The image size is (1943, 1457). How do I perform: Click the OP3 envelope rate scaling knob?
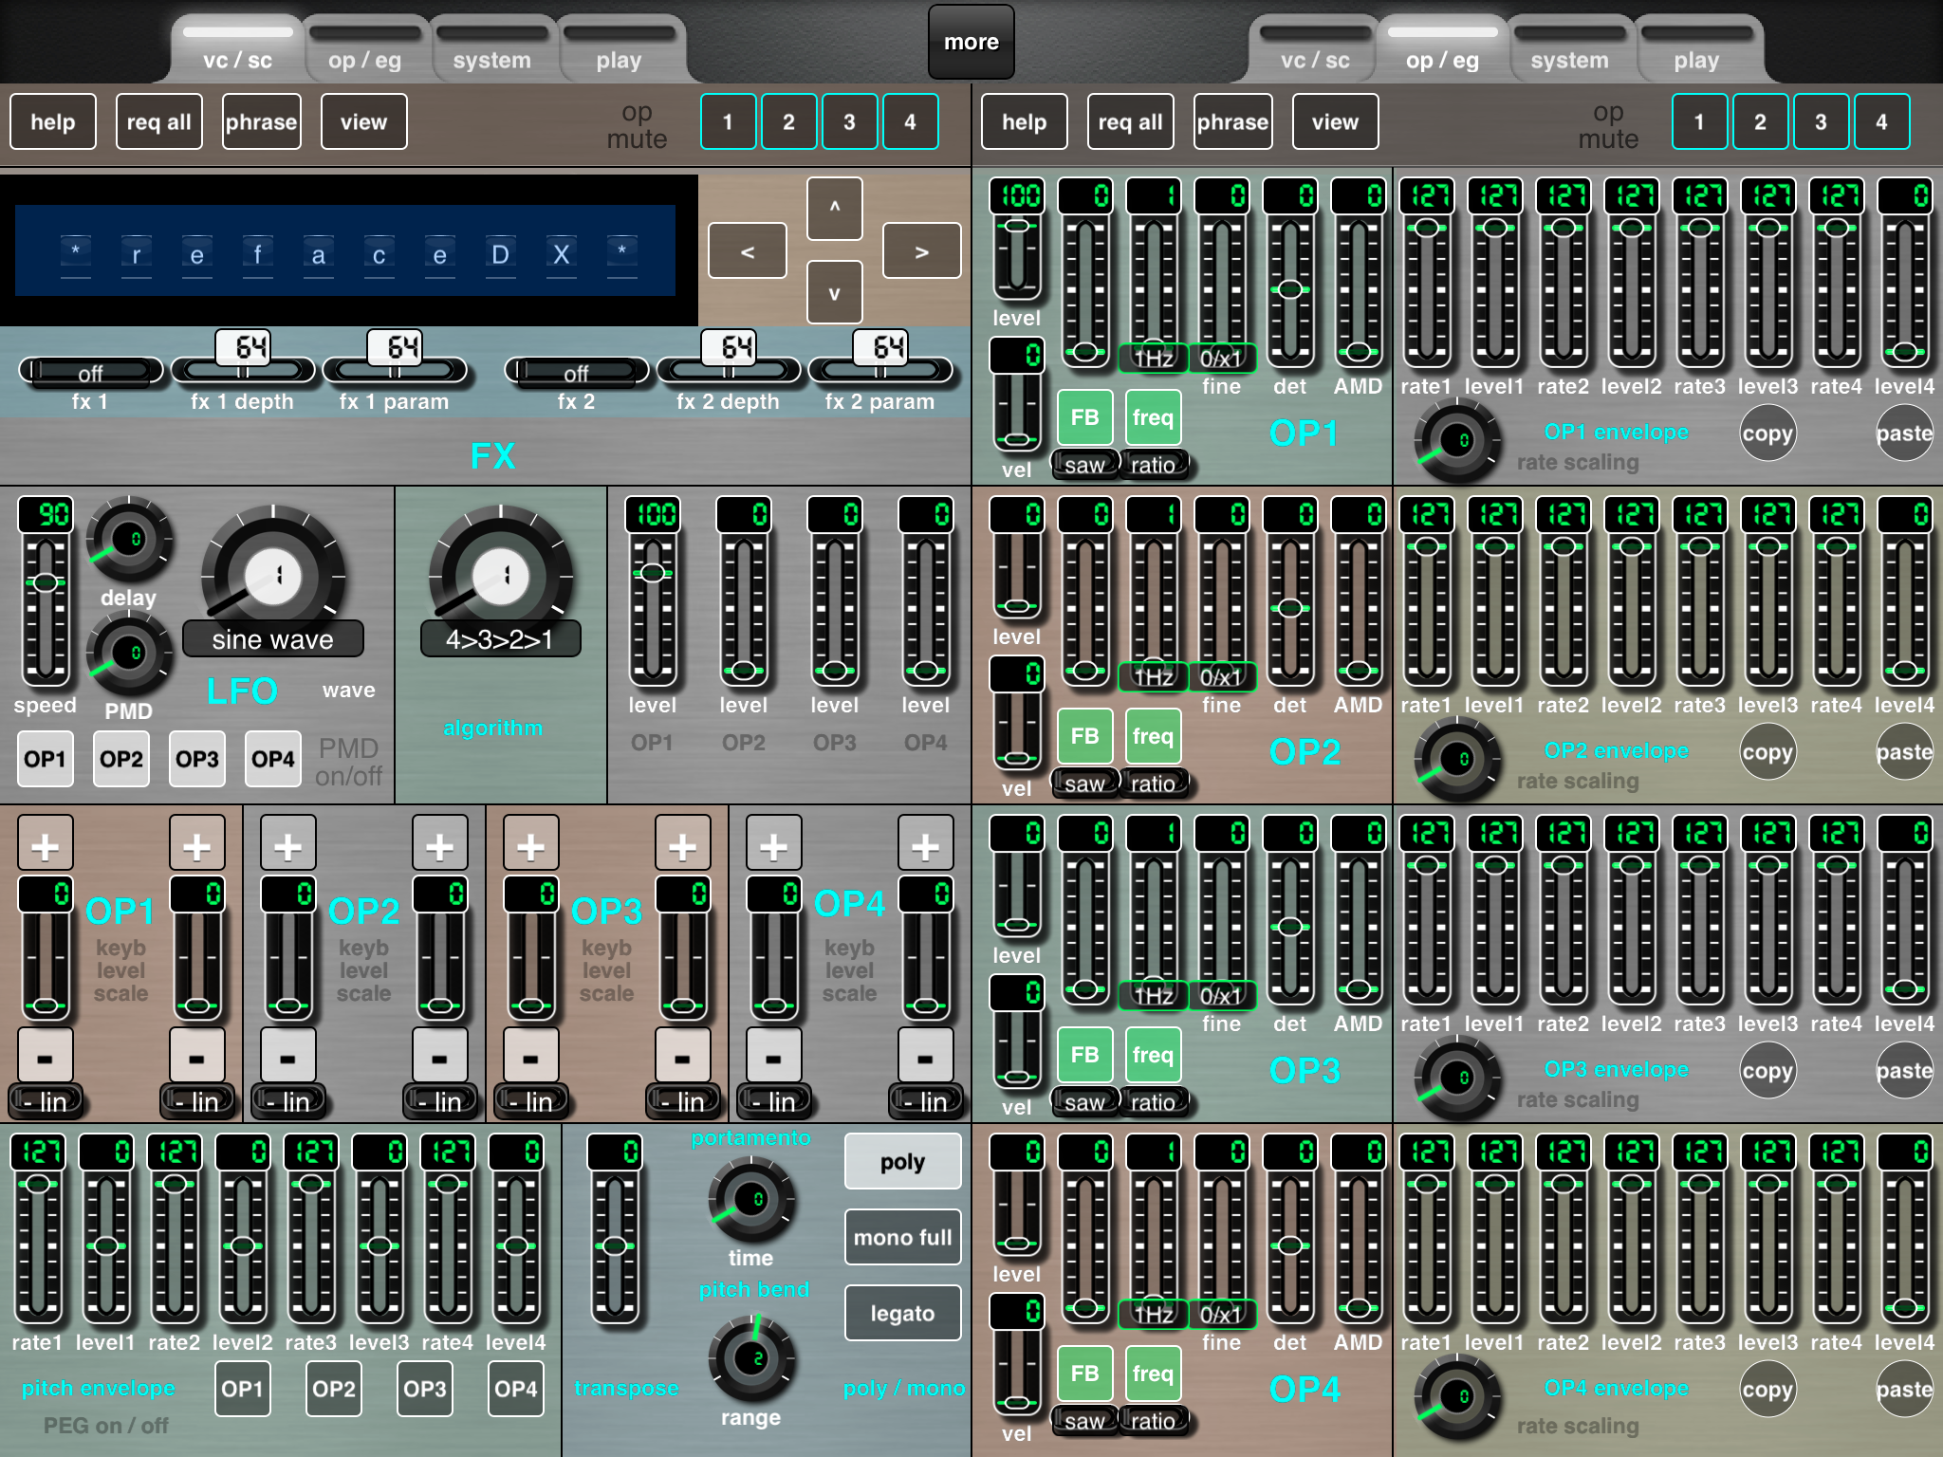click(x=1457, y=1078)
